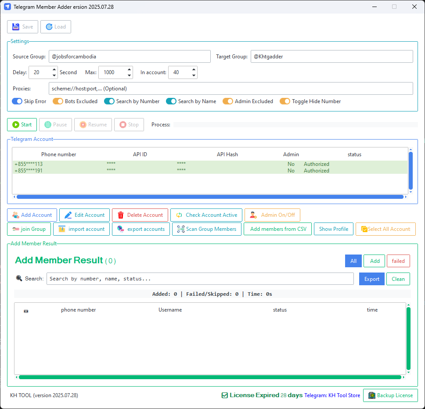The height and width of the screenshot is (409, 425).
Task: Click the join Group icon
Action: 16,229
